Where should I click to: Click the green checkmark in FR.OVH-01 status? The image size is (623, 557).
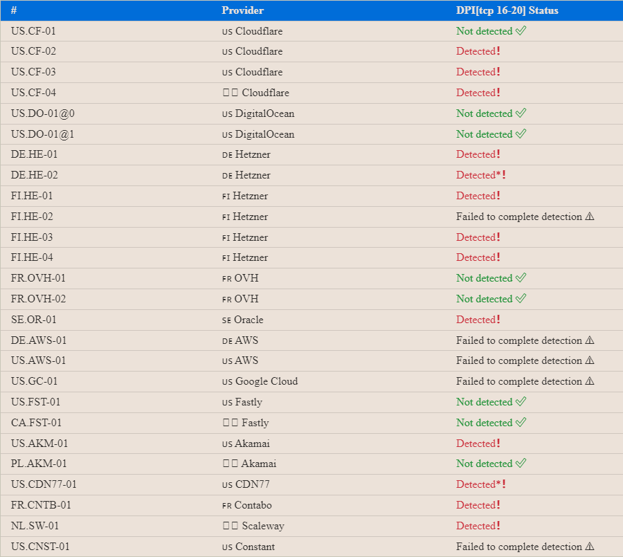pos(521,277)
